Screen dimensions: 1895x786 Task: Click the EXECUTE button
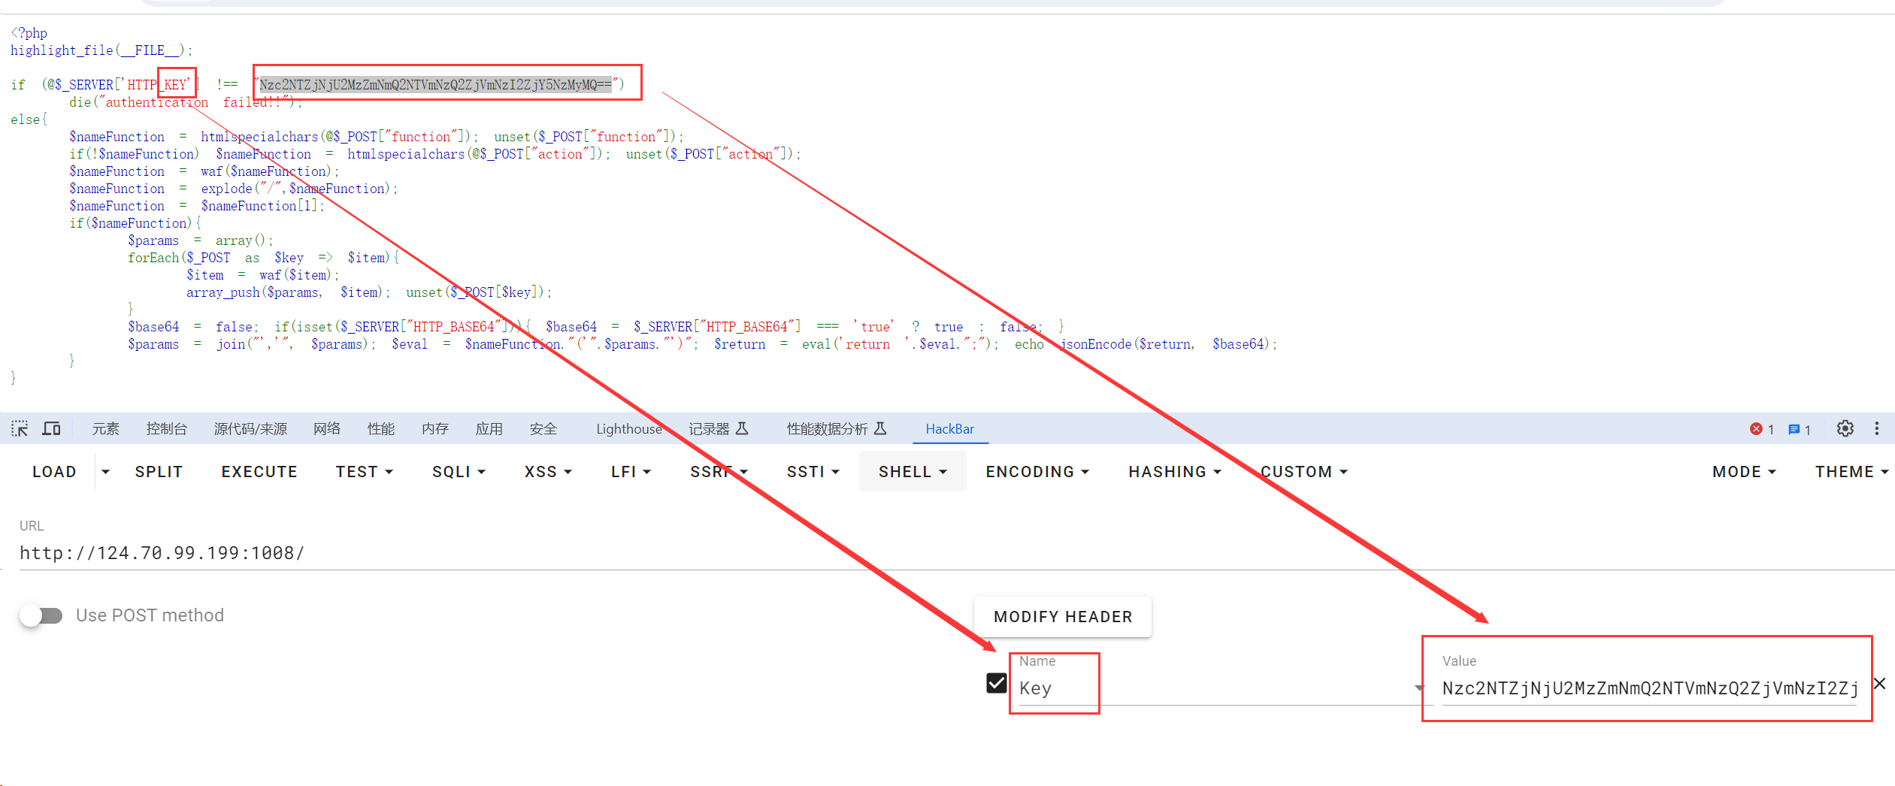[259, 472]
